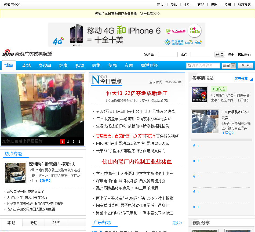Open headline 佛山肉联厂内炮制工业盐猪血

137,162
